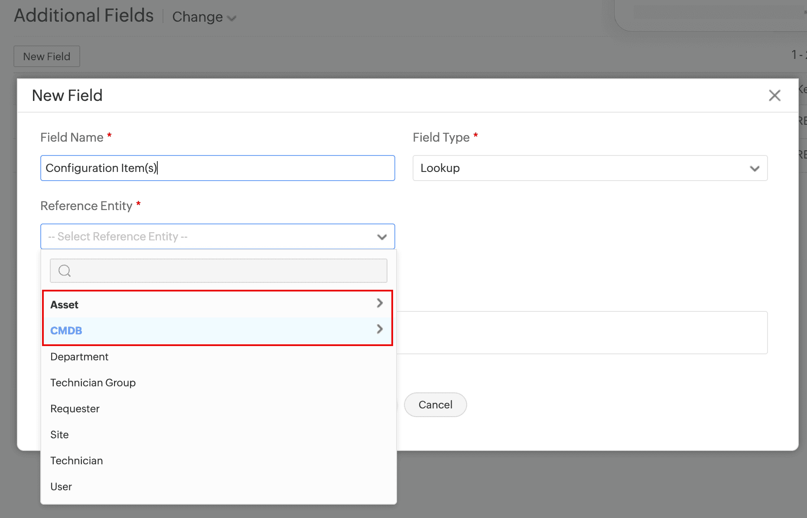
Task: Pick Requester from the entity list
Action: click(x=75, y=408)
